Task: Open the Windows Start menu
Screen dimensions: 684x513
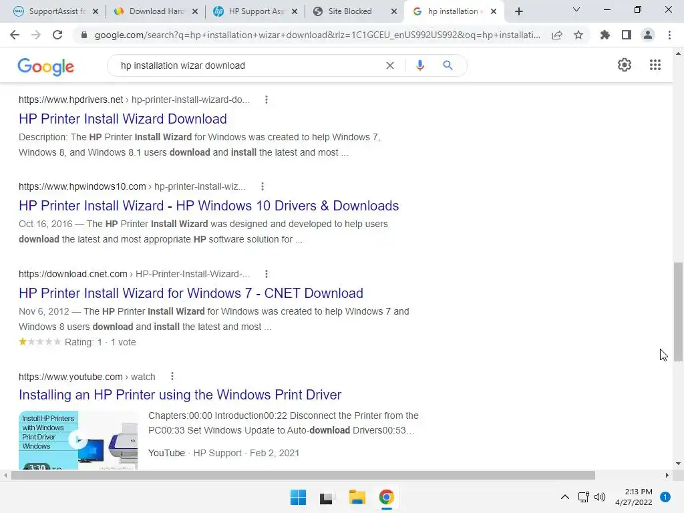Action: [298, 497]
